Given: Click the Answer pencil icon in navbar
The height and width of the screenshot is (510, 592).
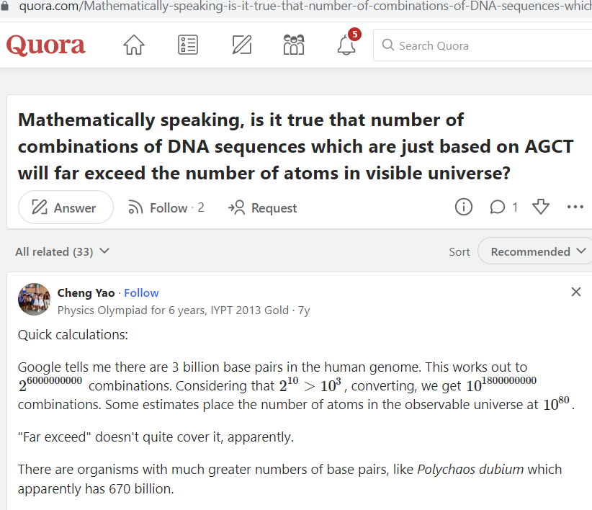Looking at the screenshot, I should pyautogui.click(x=242, y=45).
